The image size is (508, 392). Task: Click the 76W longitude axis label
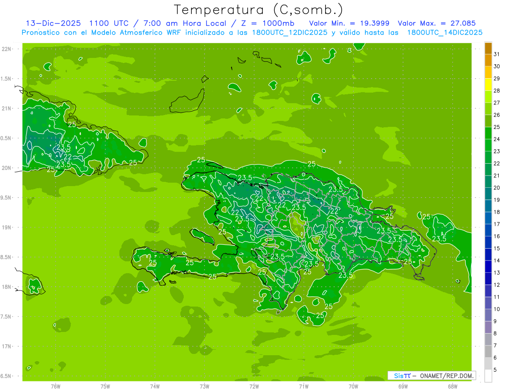point(55,386)
